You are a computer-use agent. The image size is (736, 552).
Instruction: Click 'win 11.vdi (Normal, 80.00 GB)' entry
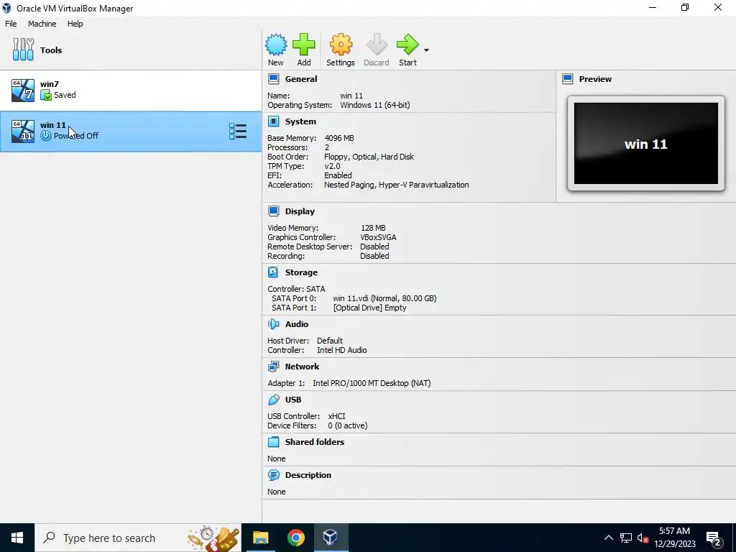point(385,298)
